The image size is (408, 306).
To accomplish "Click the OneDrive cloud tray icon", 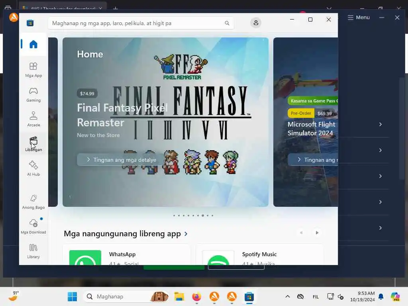I will tap(300, 296).
